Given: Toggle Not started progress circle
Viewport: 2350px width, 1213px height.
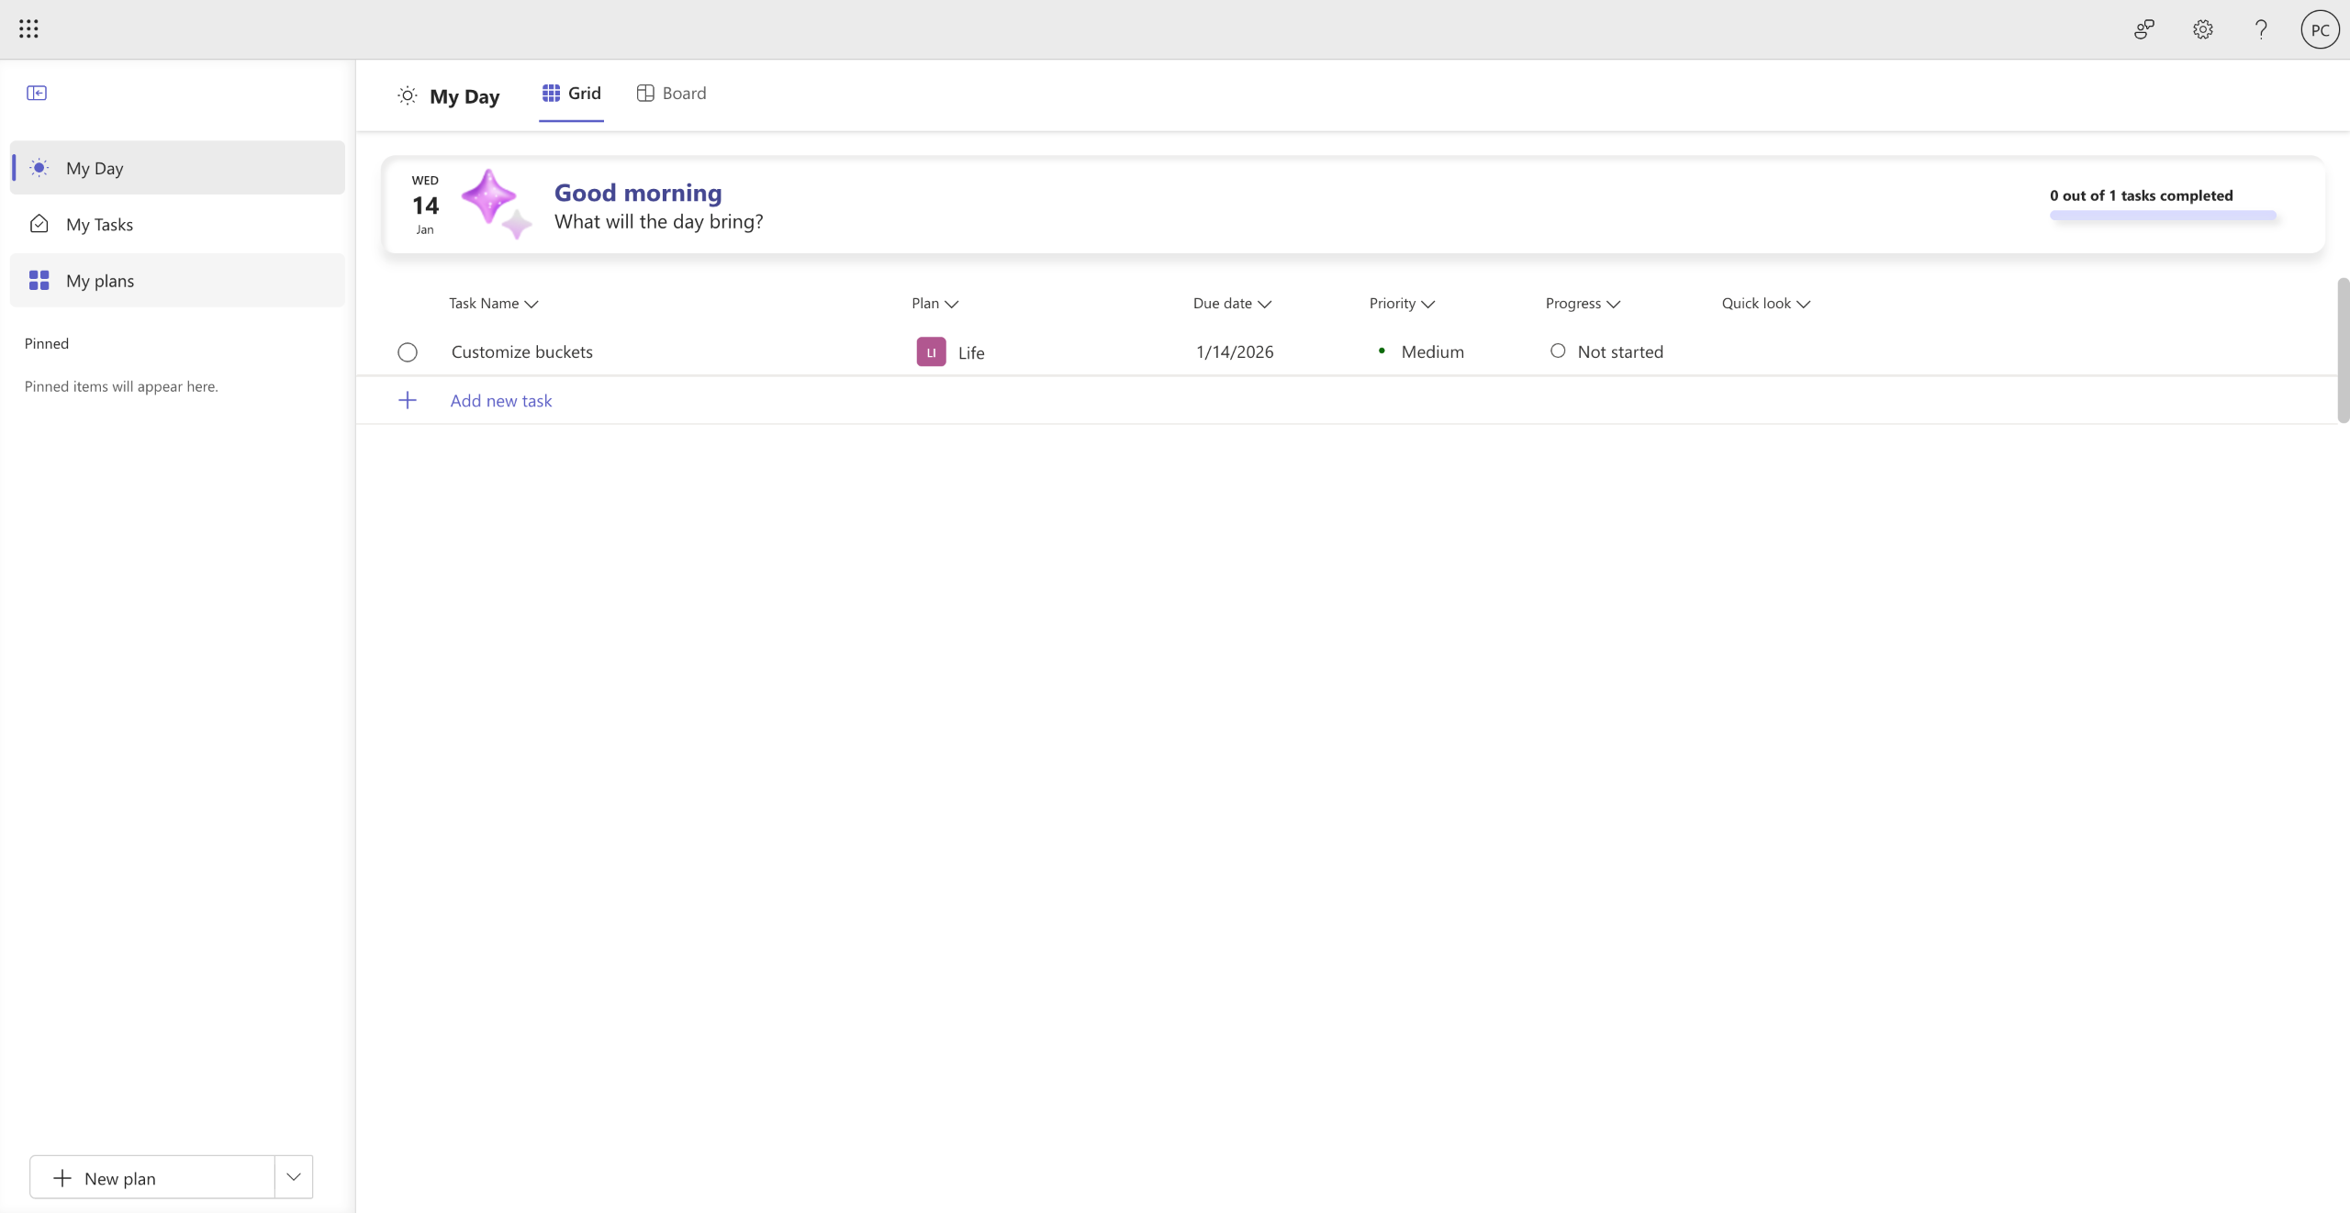Looking at the screenshot, I should 1558,351.
